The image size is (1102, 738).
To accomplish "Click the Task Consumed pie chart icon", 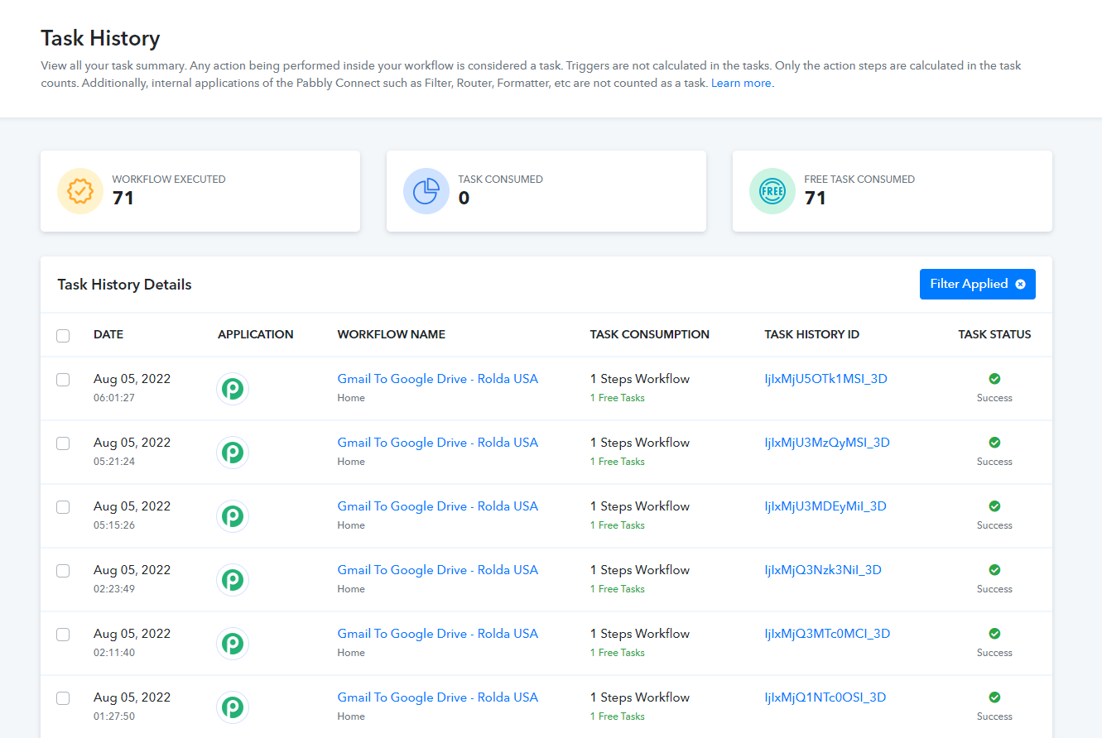I will (x=426, y=191).
